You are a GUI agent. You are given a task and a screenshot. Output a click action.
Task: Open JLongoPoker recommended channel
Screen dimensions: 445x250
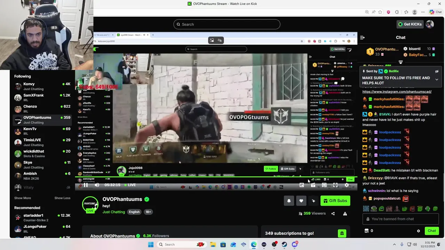(42, 229)
